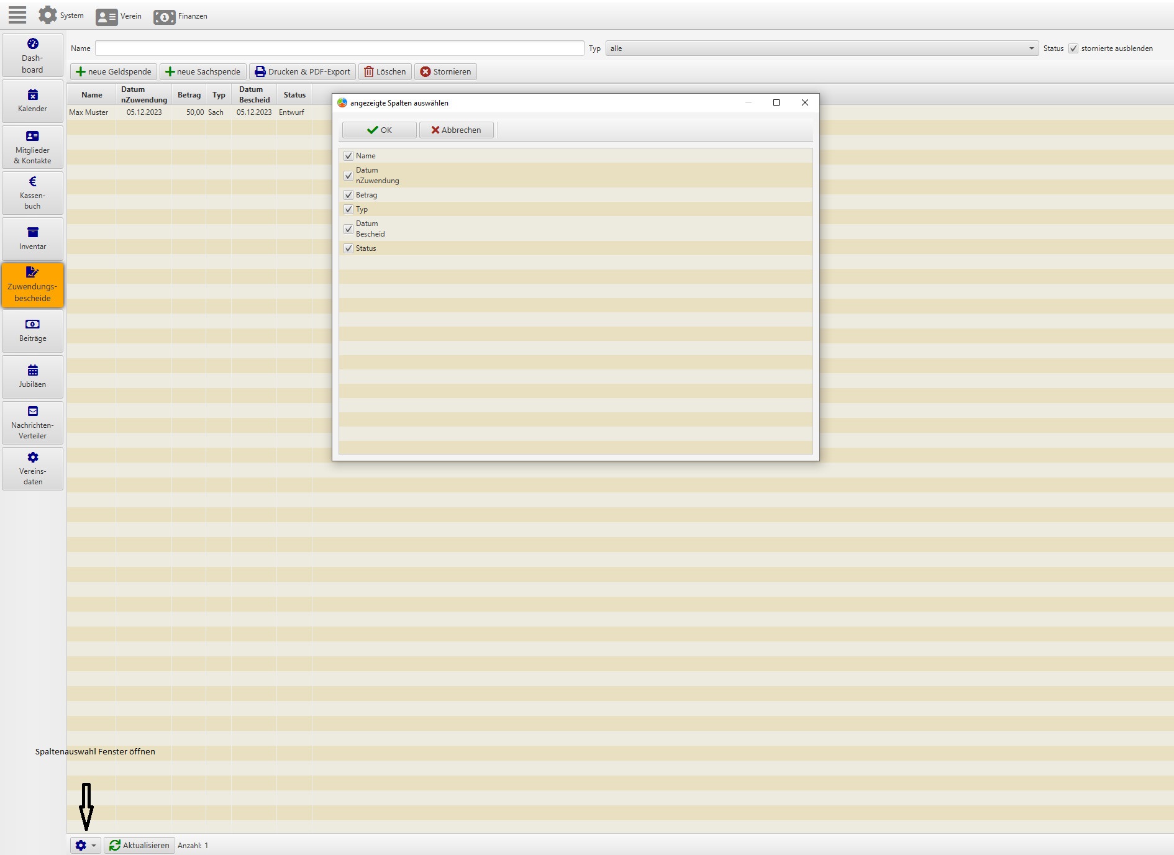Click Abbrechen in the column dialog

pos(456,130)
